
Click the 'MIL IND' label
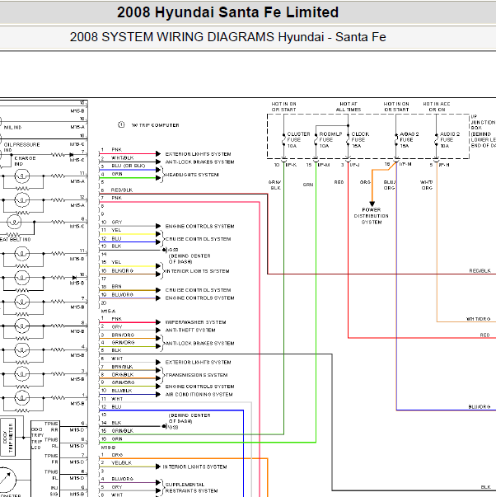12,128
